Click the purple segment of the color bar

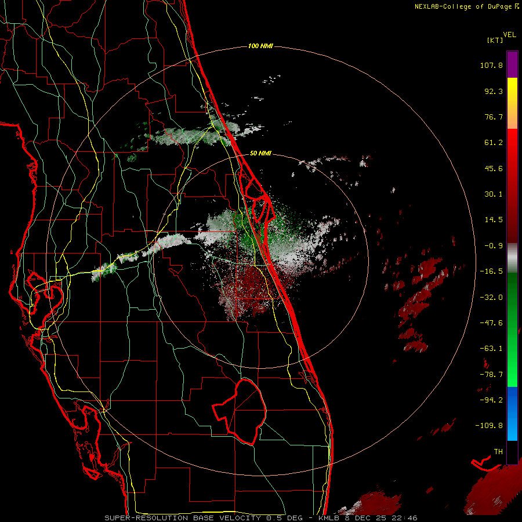pos(512,65)
